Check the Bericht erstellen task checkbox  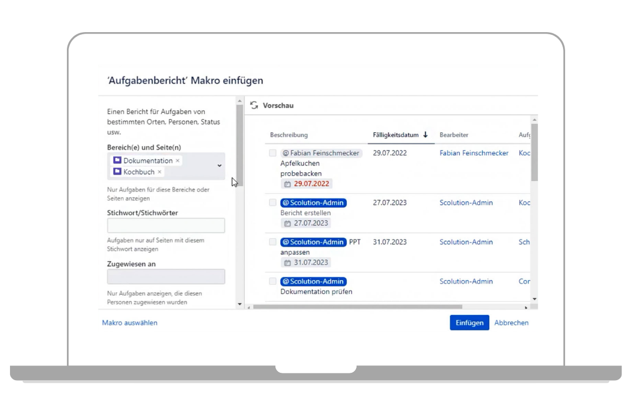click(272, 203)
